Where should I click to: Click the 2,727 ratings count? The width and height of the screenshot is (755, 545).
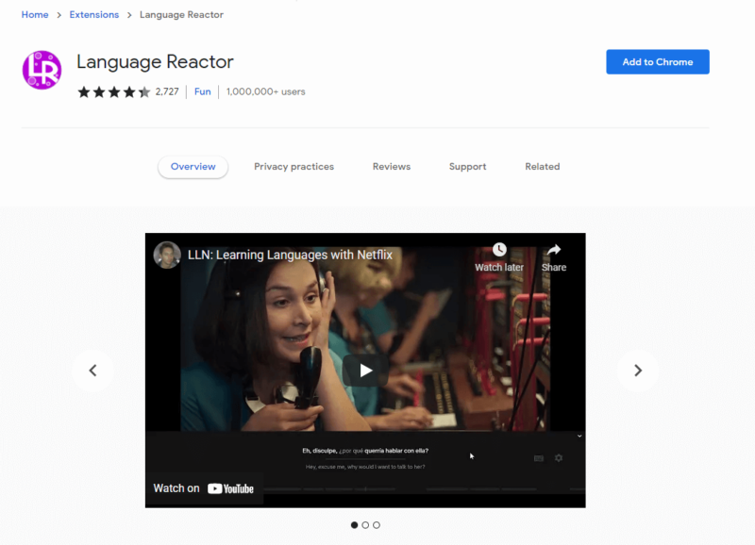[x=167, y=91]
